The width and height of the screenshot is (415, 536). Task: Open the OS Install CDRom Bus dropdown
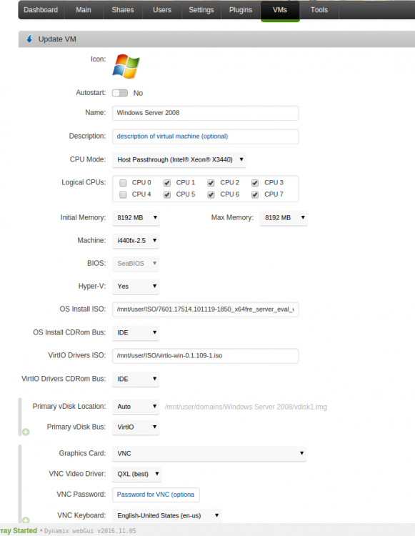136,332
